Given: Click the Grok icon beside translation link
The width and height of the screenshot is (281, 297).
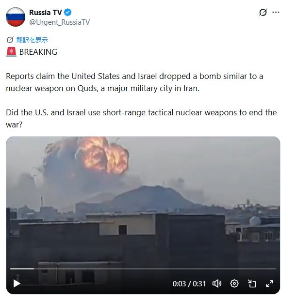Looking at the screenshot, I should tap(10, 40).
